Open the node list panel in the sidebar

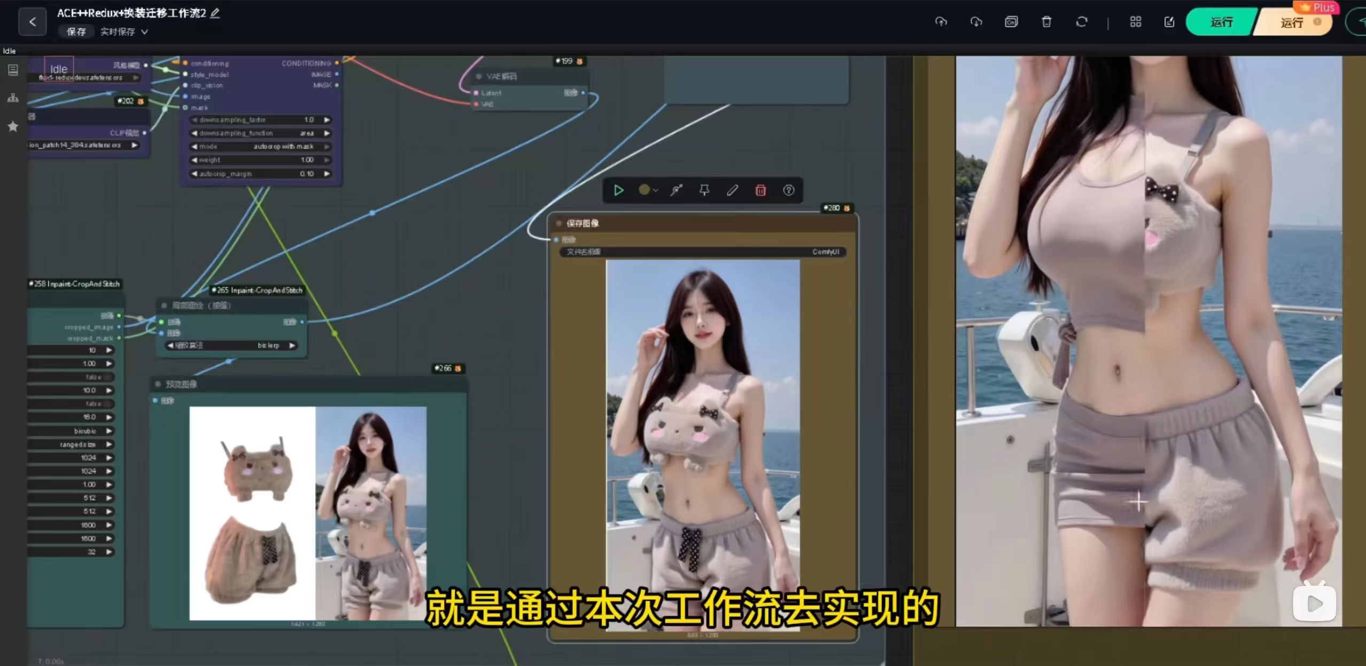12,69
